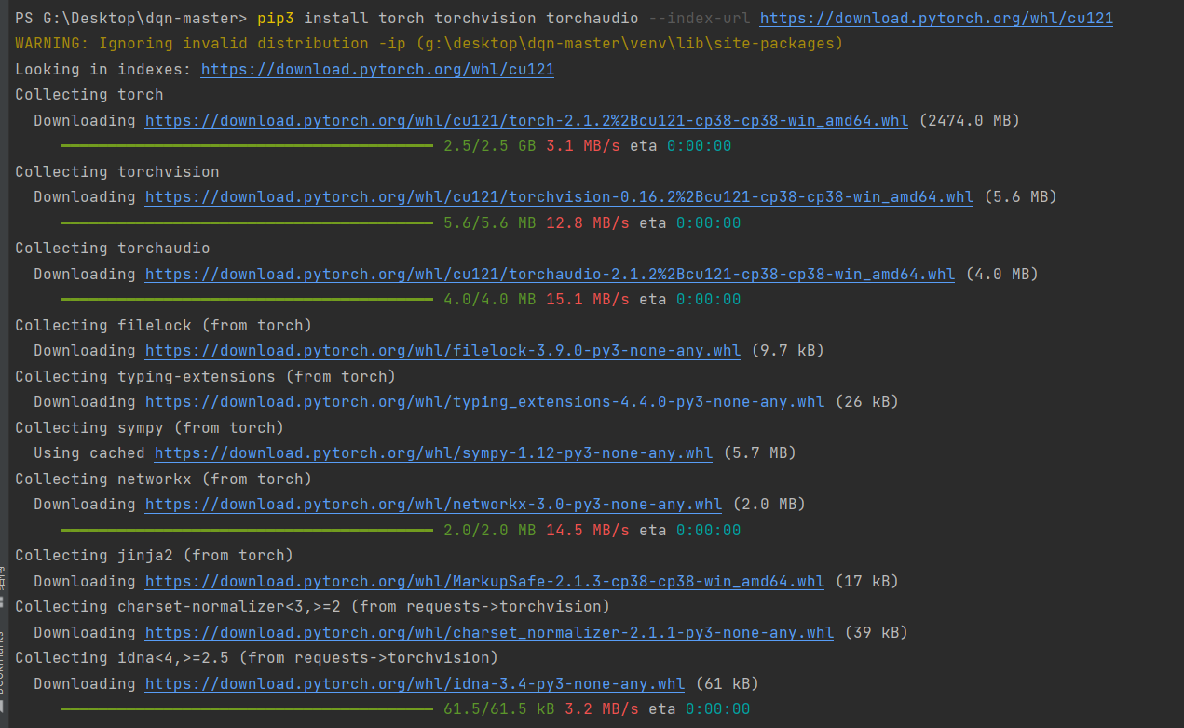The image size is (1184, 728).
Task: Click the 'PS G:\Desktop\dqn-master>' prompt
Action: 130,18
